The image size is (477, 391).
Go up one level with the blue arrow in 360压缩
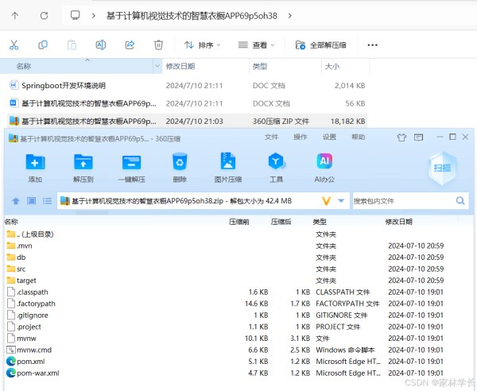(x=16, y=201)
